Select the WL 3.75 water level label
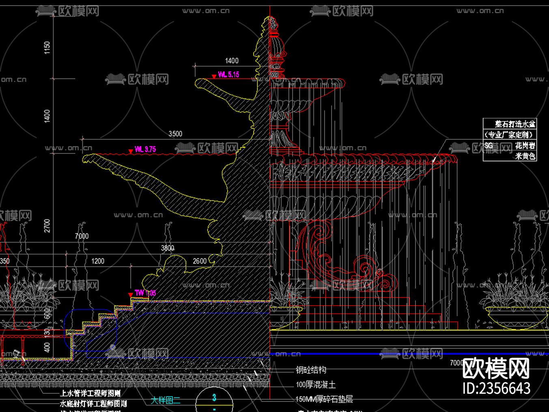The width and height of the screenshot is (549, 412). tap(145, 149)
